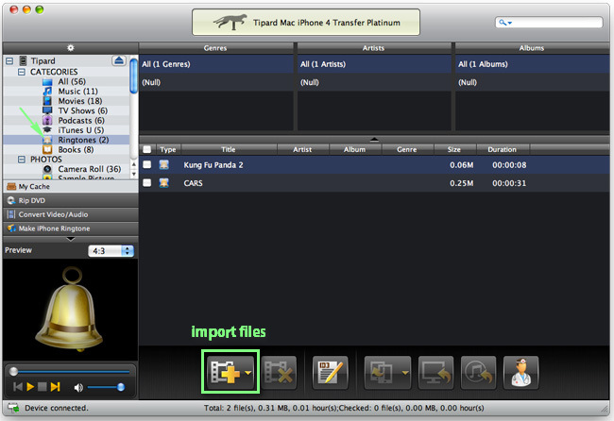The image size is (614, 421).
Task: Sort by the Size column header
Action: pos(454,149)
